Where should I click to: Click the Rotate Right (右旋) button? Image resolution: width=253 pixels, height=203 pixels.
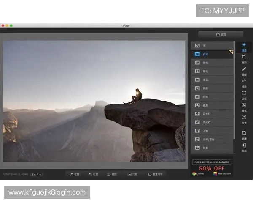93,174
